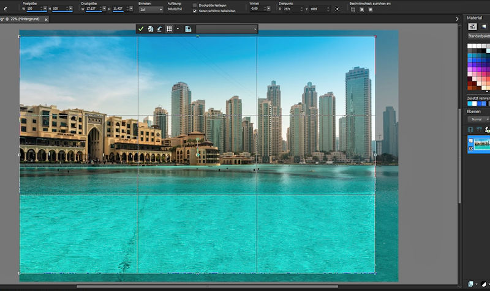Click the Drehpunkt Y input field

pyautogui.click(x=318, y=9)
